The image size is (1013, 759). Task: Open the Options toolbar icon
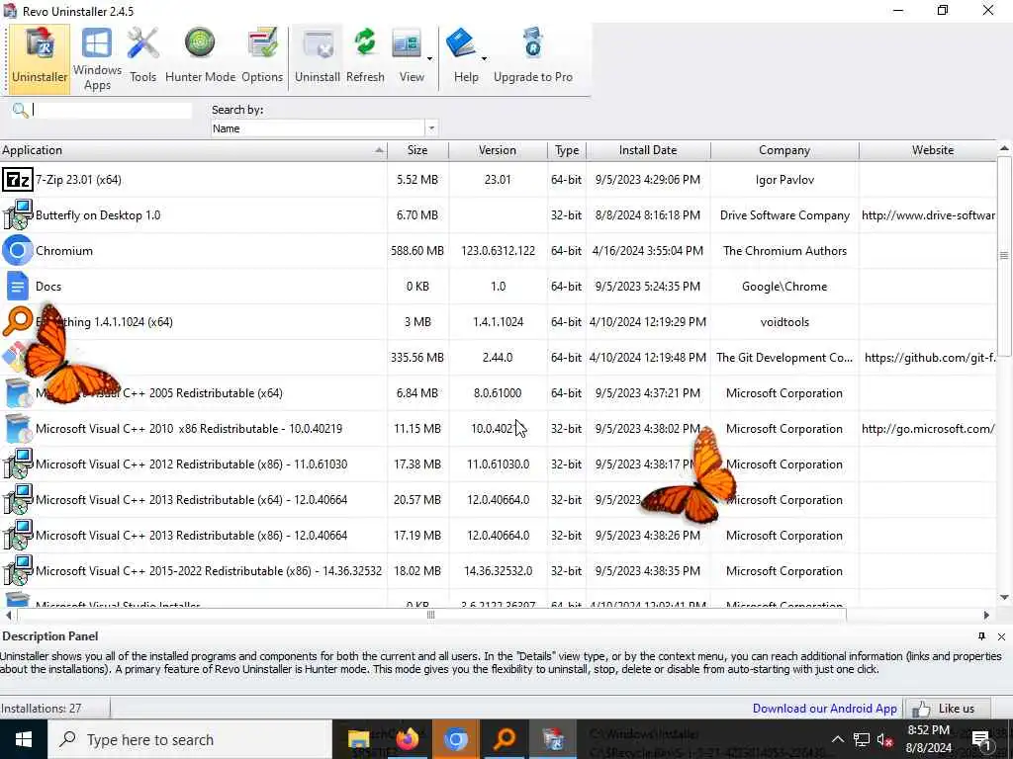[262, 58]
